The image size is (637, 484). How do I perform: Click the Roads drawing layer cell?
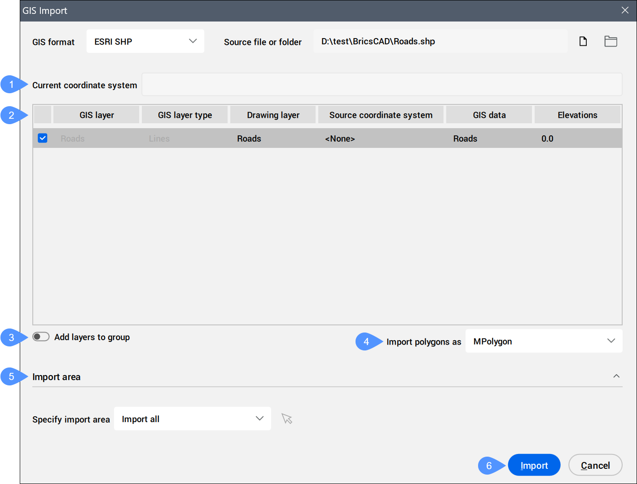[249, 138]
